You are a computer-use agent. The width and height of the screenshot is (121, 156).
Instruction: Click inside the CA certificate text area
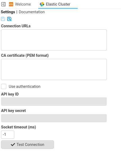pos(54,70)
